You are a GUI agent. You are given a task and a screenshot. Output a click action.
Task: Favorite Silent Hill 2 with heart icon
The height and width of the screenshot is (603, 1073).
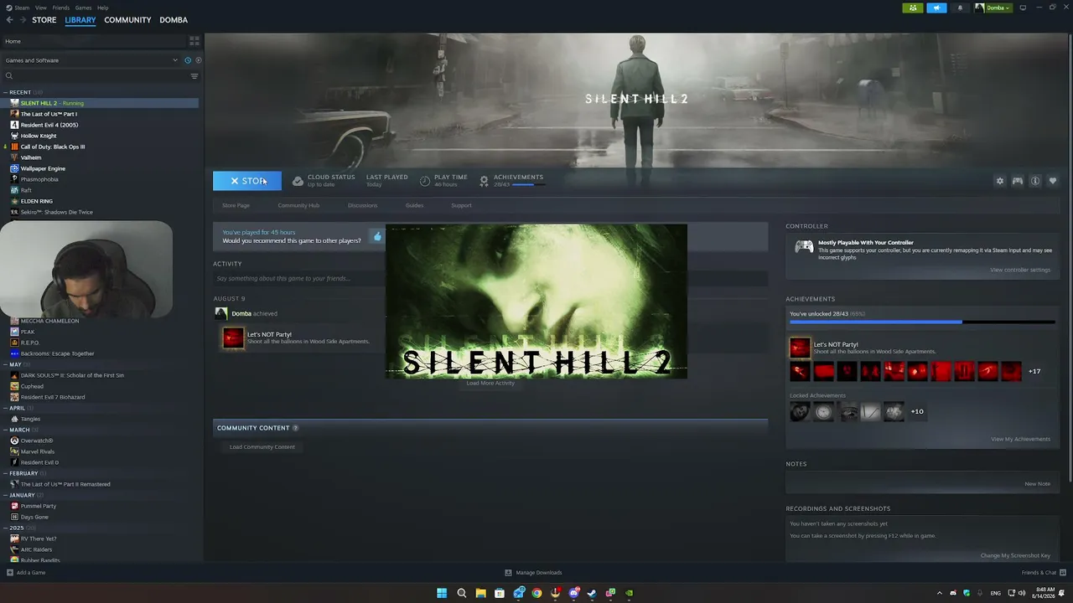pos(1053,181)
